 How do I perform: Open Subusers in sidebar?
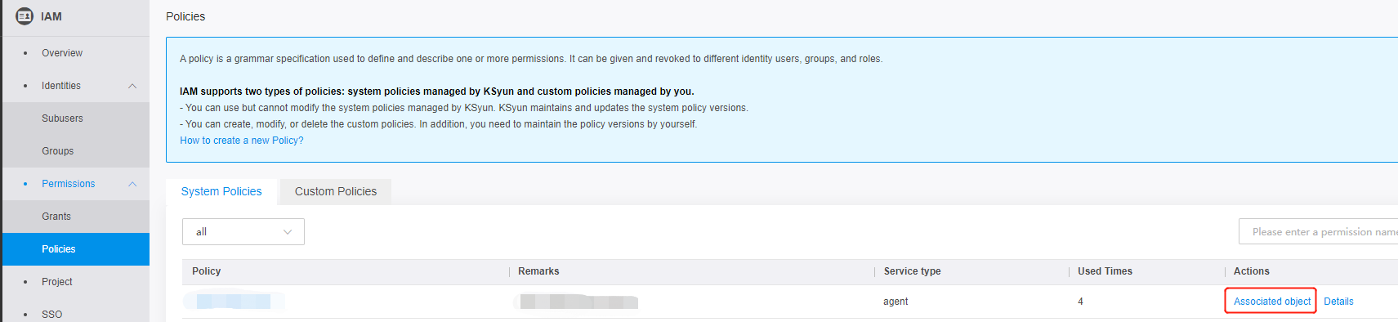pos(62,119)
